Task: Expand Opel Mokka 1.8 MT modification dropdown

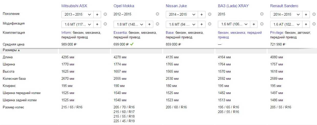Action: 129,24
